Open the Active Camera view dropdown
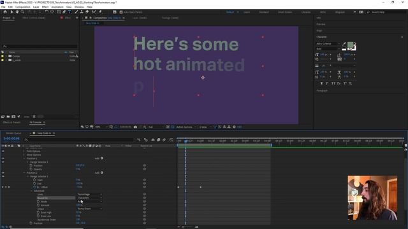The image size is (408, 229). [x=186, y=127]
